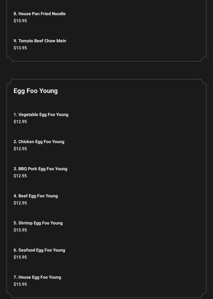Open House Egg Foo Young item
Viewport: 213px width, 299px height.
(x=37, y=277)
